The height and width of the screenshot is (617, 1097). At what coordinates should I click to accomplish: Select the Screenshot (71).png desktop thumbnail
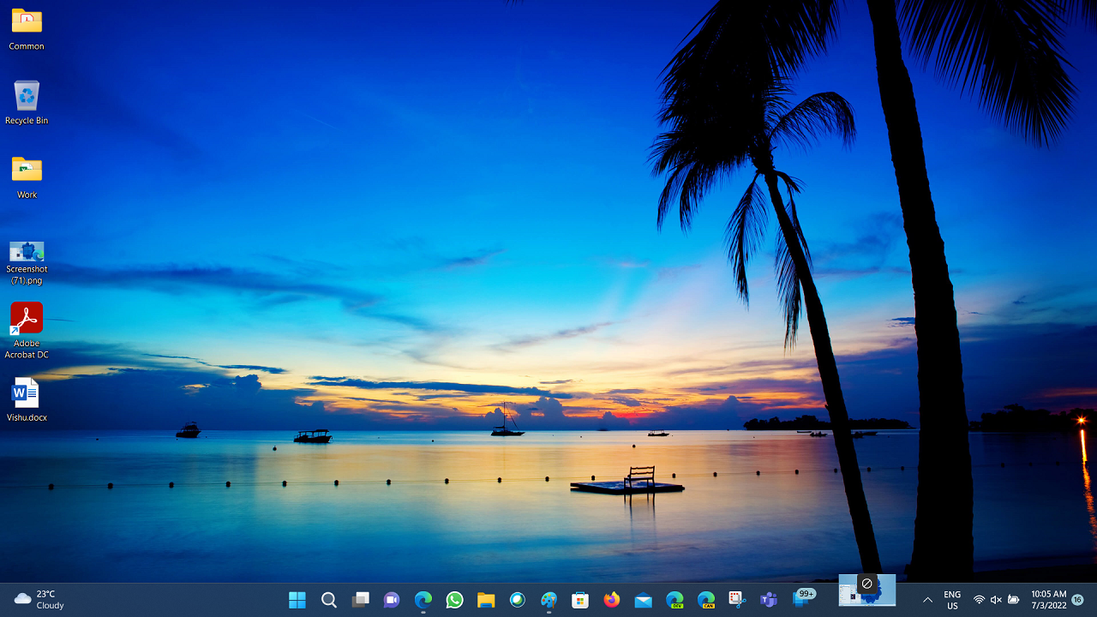coord(27,262)
